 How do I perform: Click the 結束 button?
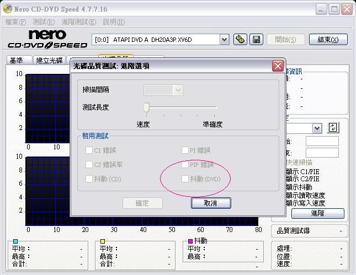328,39
